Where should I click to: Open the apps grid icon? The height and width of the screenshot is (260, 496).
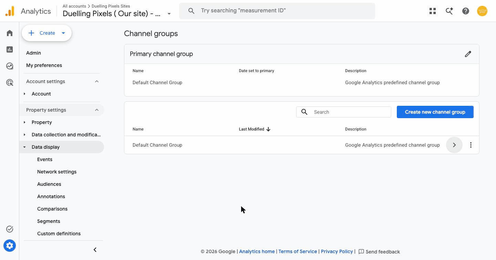(x=433, y=11)
